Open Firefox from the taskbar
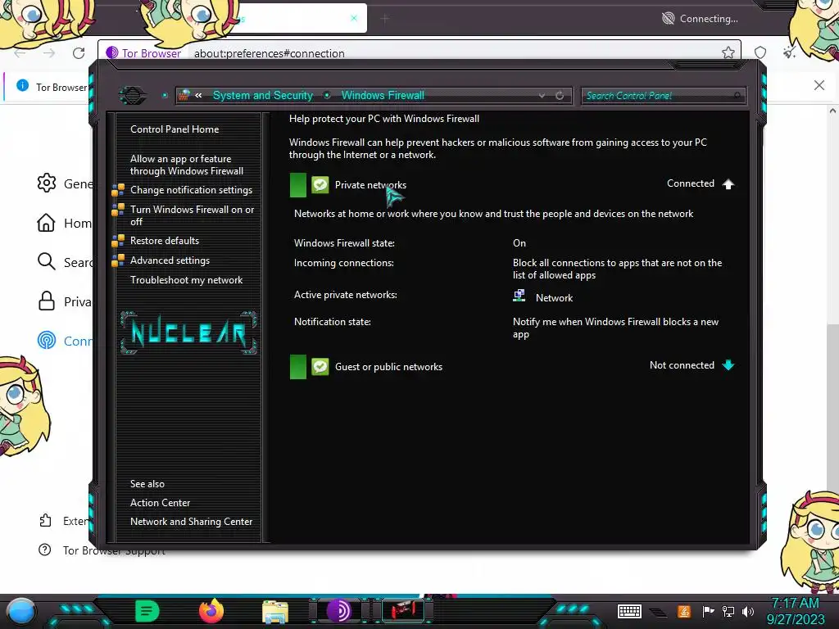839x629 pixels. tap(211, 611)
